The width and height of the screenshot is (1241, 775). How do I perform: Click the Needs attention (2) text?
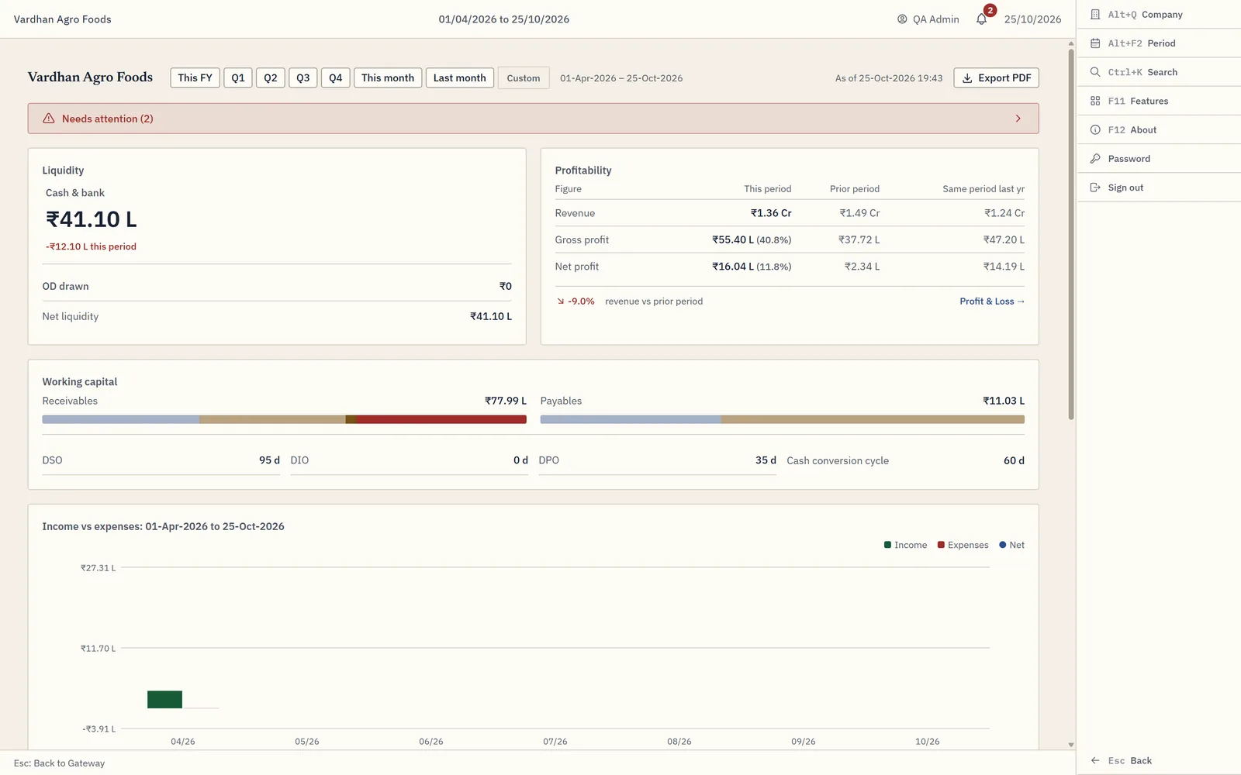pyautogui.click(x=108, y=119)
